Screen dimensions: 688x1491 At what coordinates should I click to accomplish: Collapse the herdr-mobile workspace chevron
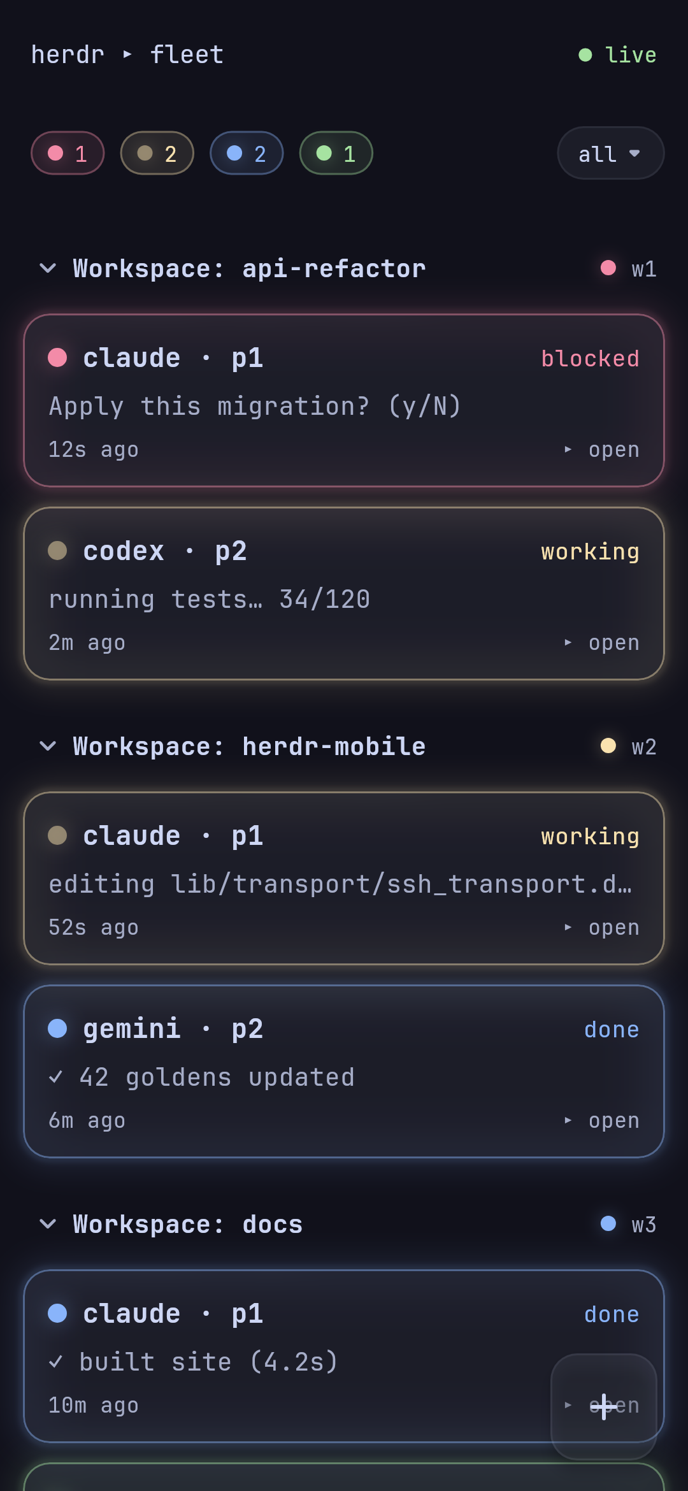[48, 746]
